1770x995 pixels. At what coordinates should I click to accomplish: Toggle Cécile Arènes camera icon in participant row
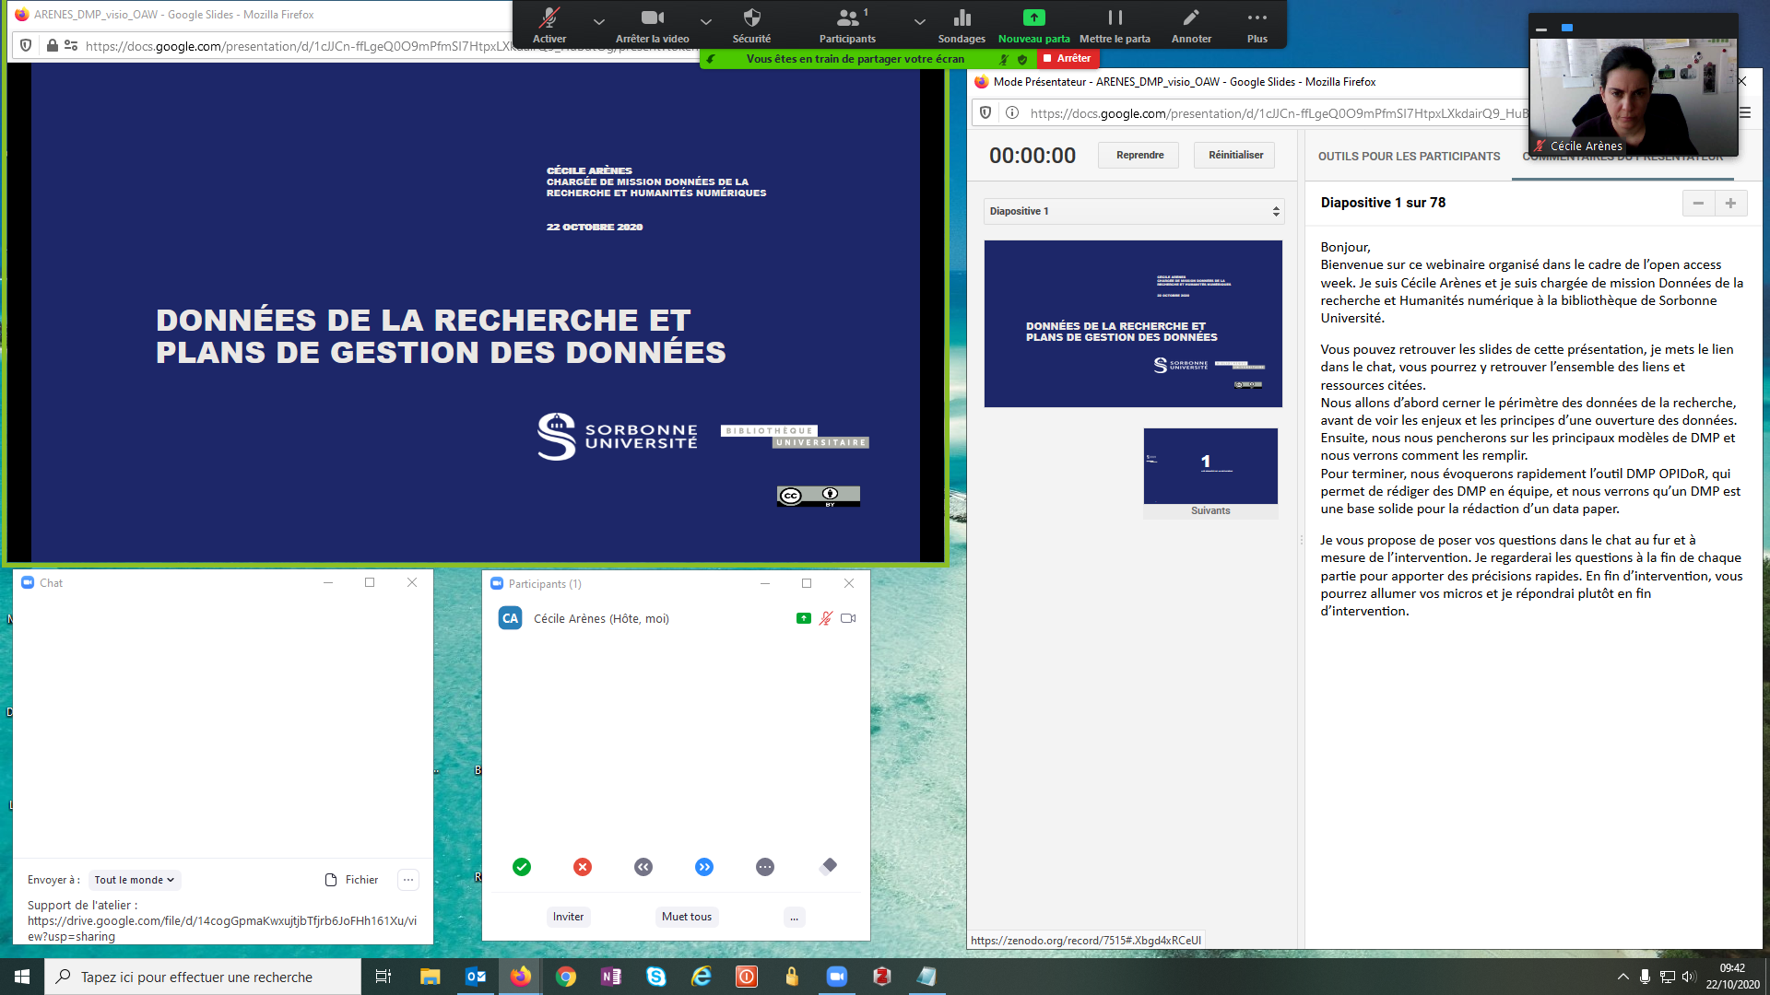pos(848,618)
